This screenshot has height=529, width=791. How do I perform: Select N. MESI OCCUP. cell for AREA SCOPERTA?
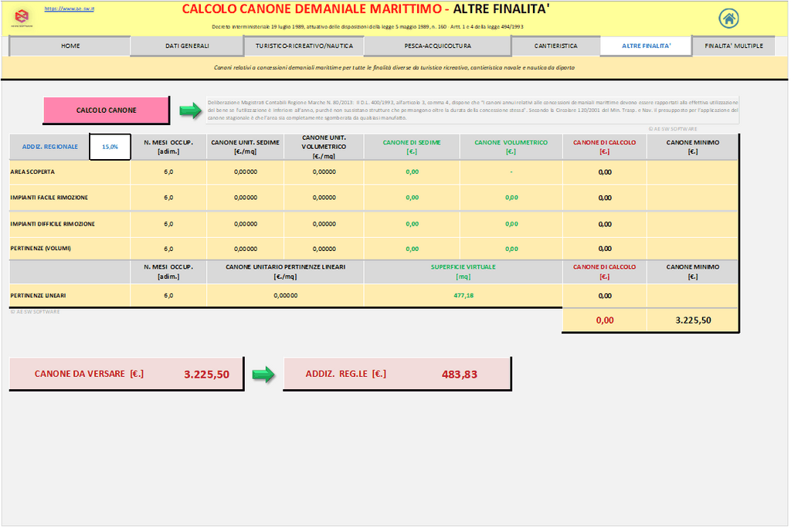coord(168,172)
